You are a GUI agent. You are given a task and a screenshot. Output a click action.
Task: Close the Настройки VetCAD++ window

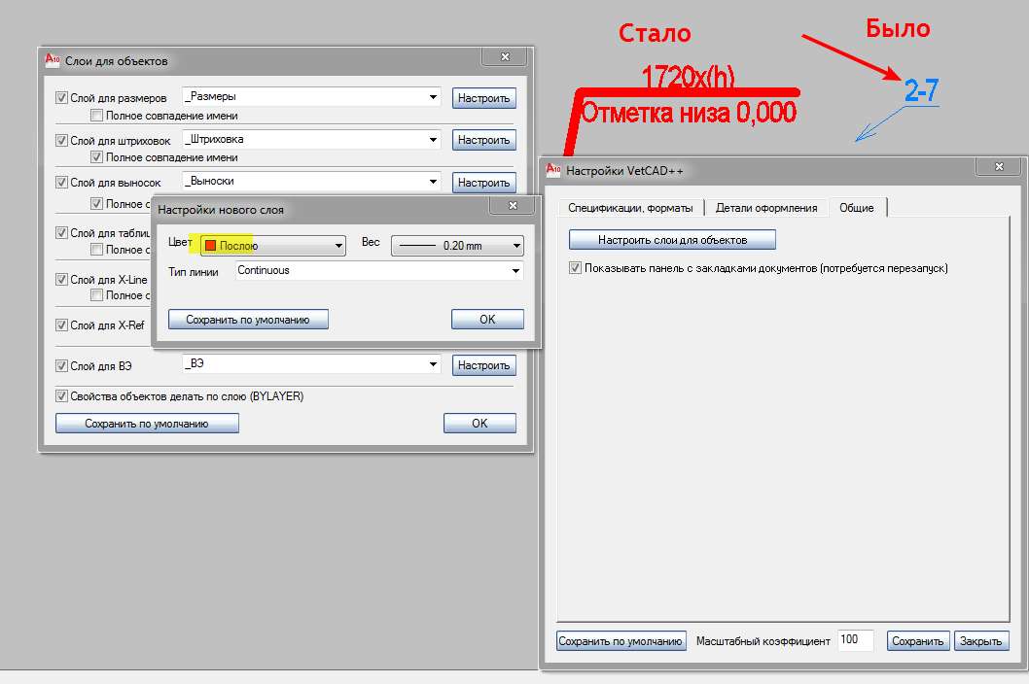(x=998, y=167)
